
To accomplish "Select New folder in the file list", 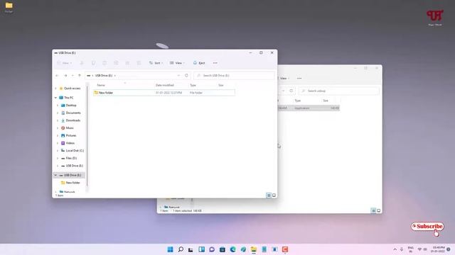I will coord(164,93).
